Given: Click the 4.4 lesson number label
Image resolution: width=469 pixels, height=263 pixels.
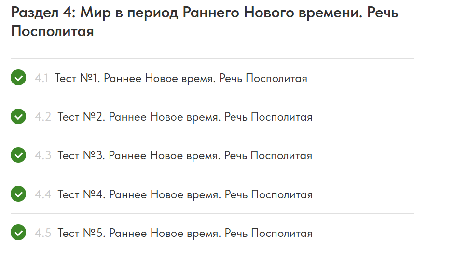Looking at the screenshot, I should [42, 194].
